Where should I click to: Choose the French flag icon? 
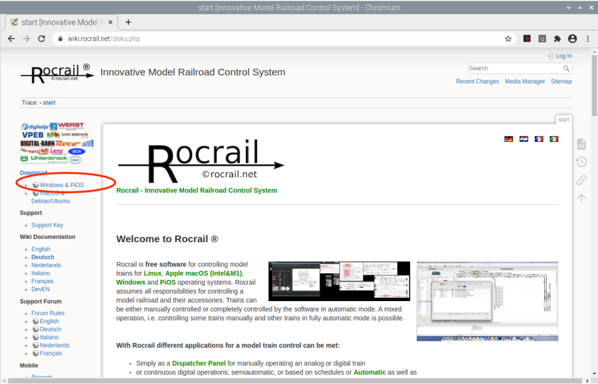click(539, 139)
